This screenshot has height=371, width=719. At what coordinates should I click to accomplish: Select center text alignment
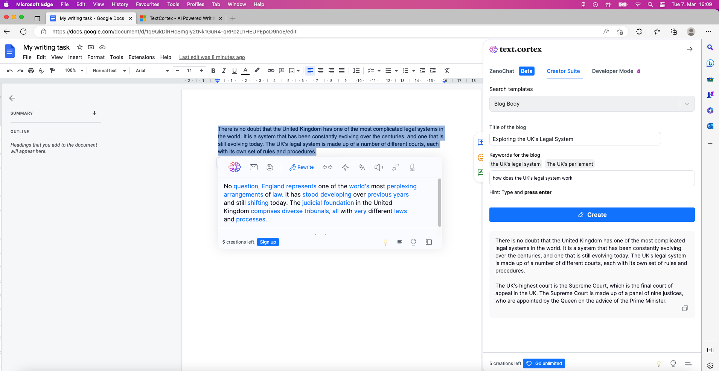click(x=321, y=71)
